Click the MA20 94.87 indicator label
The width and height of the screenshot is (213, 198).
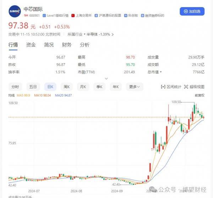pos(63,95)
